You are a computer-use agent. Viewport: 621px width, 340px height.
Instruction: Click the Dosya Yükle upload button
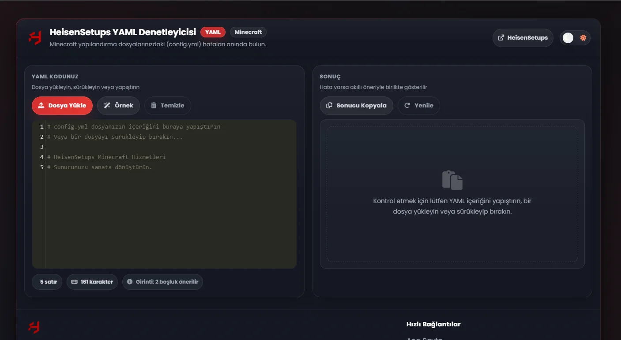tap(62, 106)
